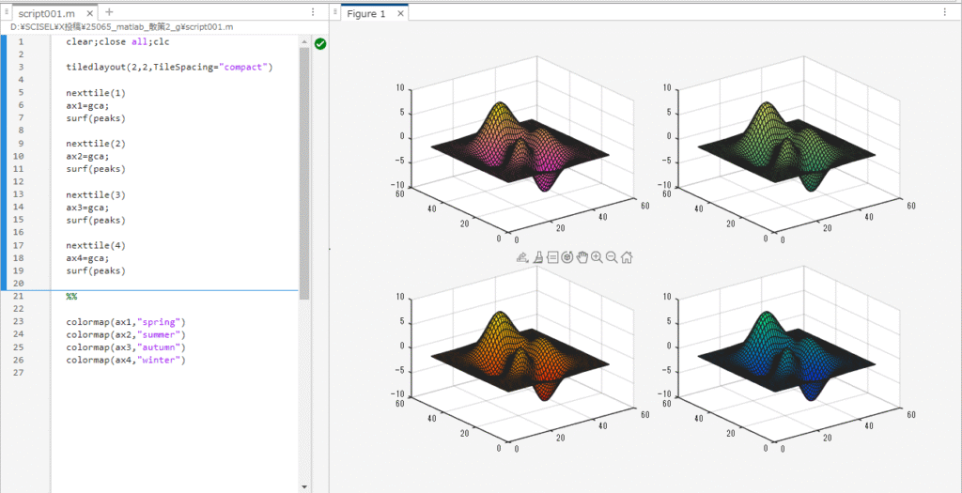Place cursor on 'clear;close all;clc' line
962x493 pixels.
pos(117,41)
